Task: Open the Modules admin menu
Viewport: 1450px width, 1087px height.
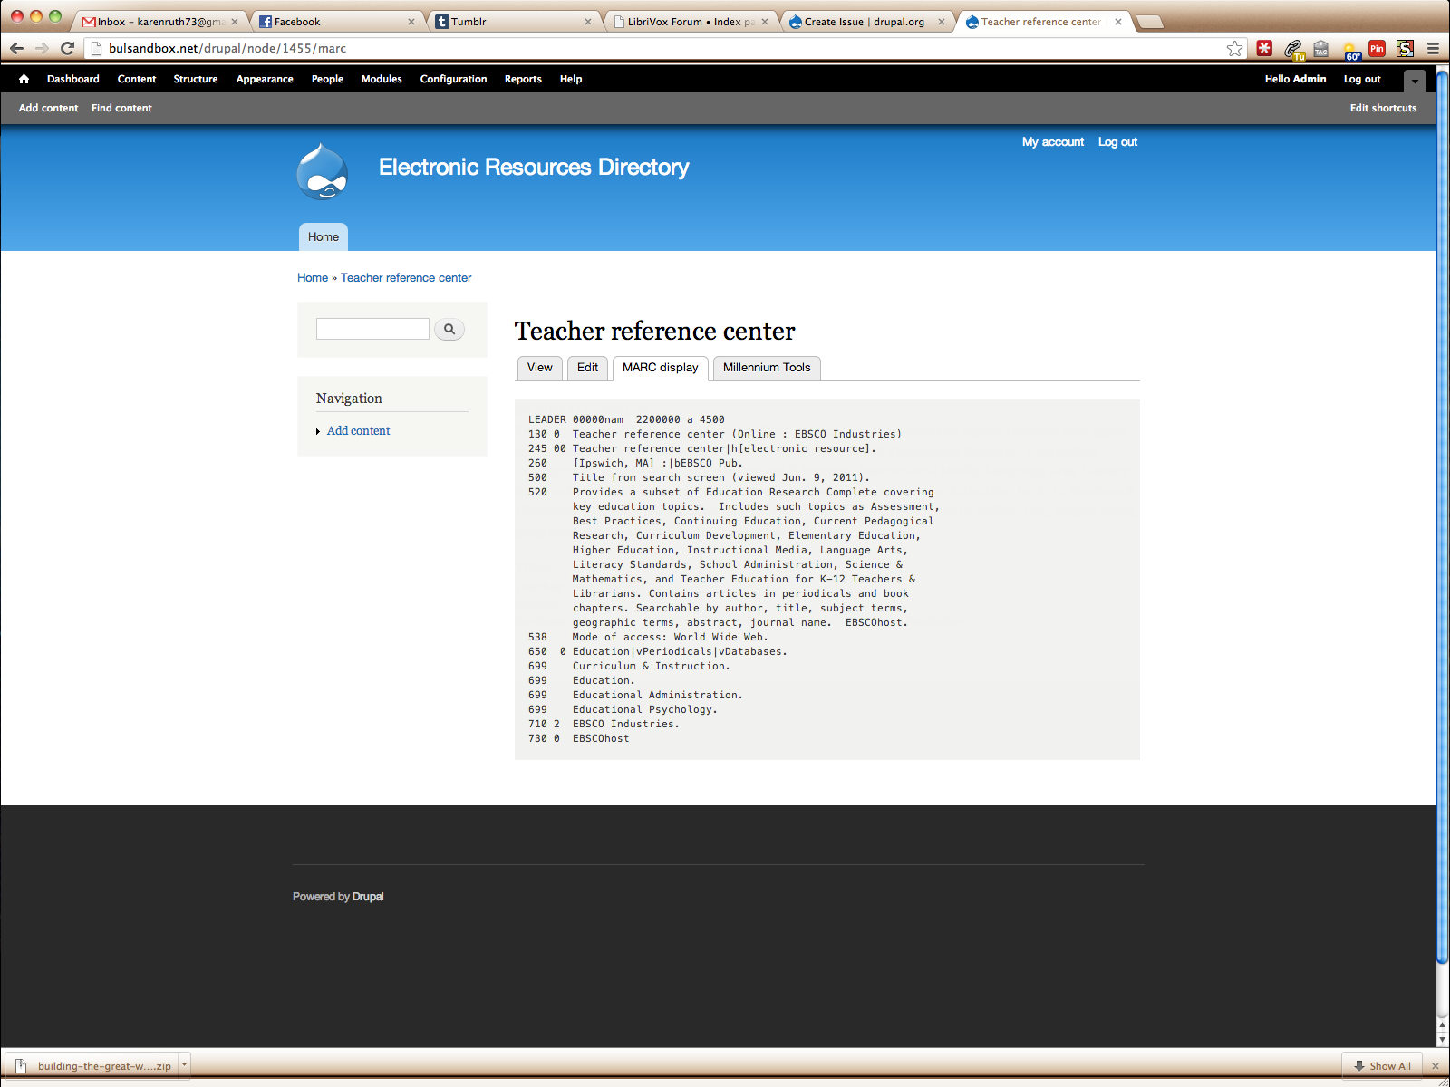Action: pos(382,79)
